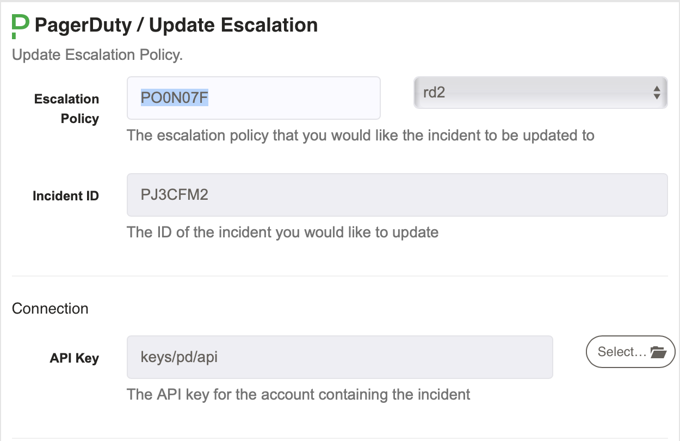
Task: Click the divider line below API Key description
Action: [x=340, y=438]
